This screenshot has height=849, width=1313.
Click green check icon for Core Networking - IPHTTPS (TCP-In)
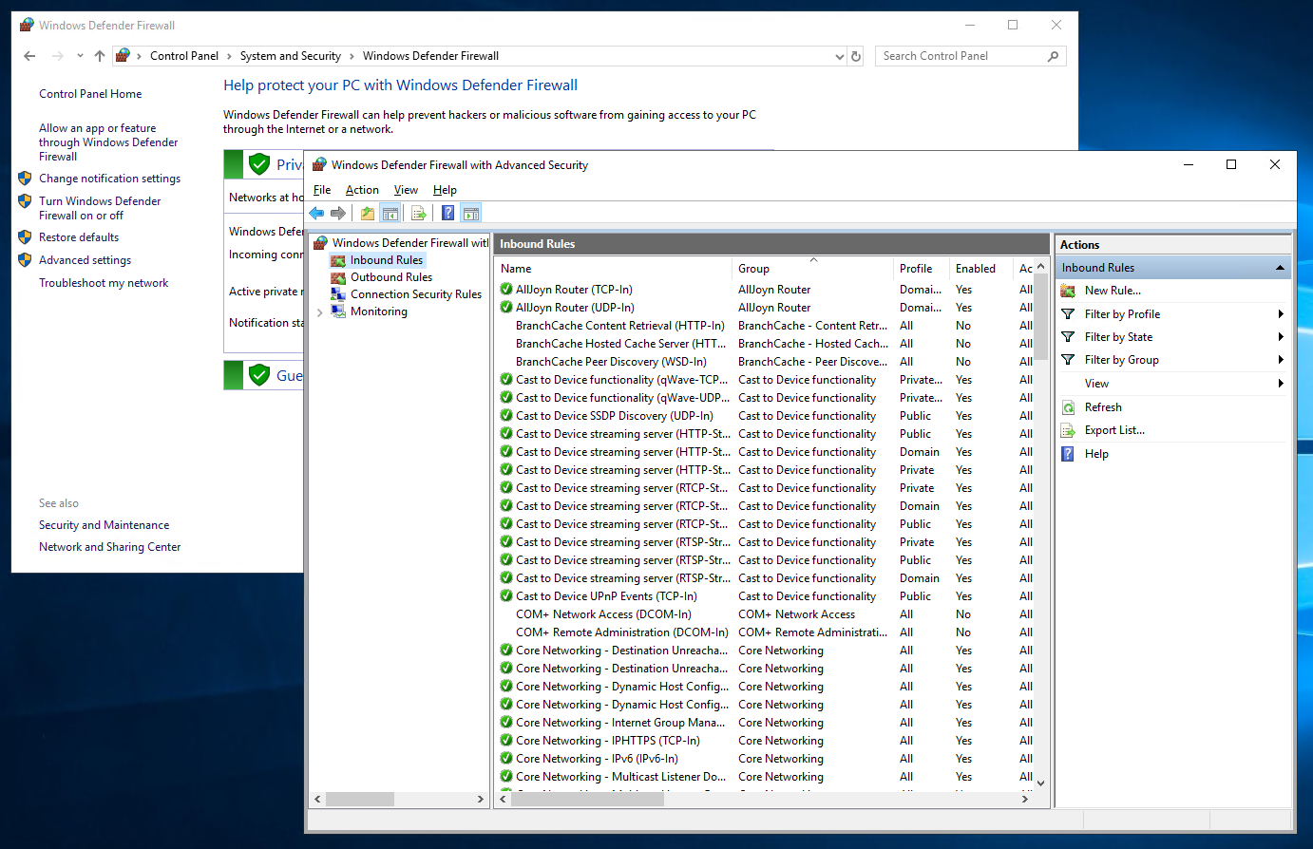tap(506, 741)
